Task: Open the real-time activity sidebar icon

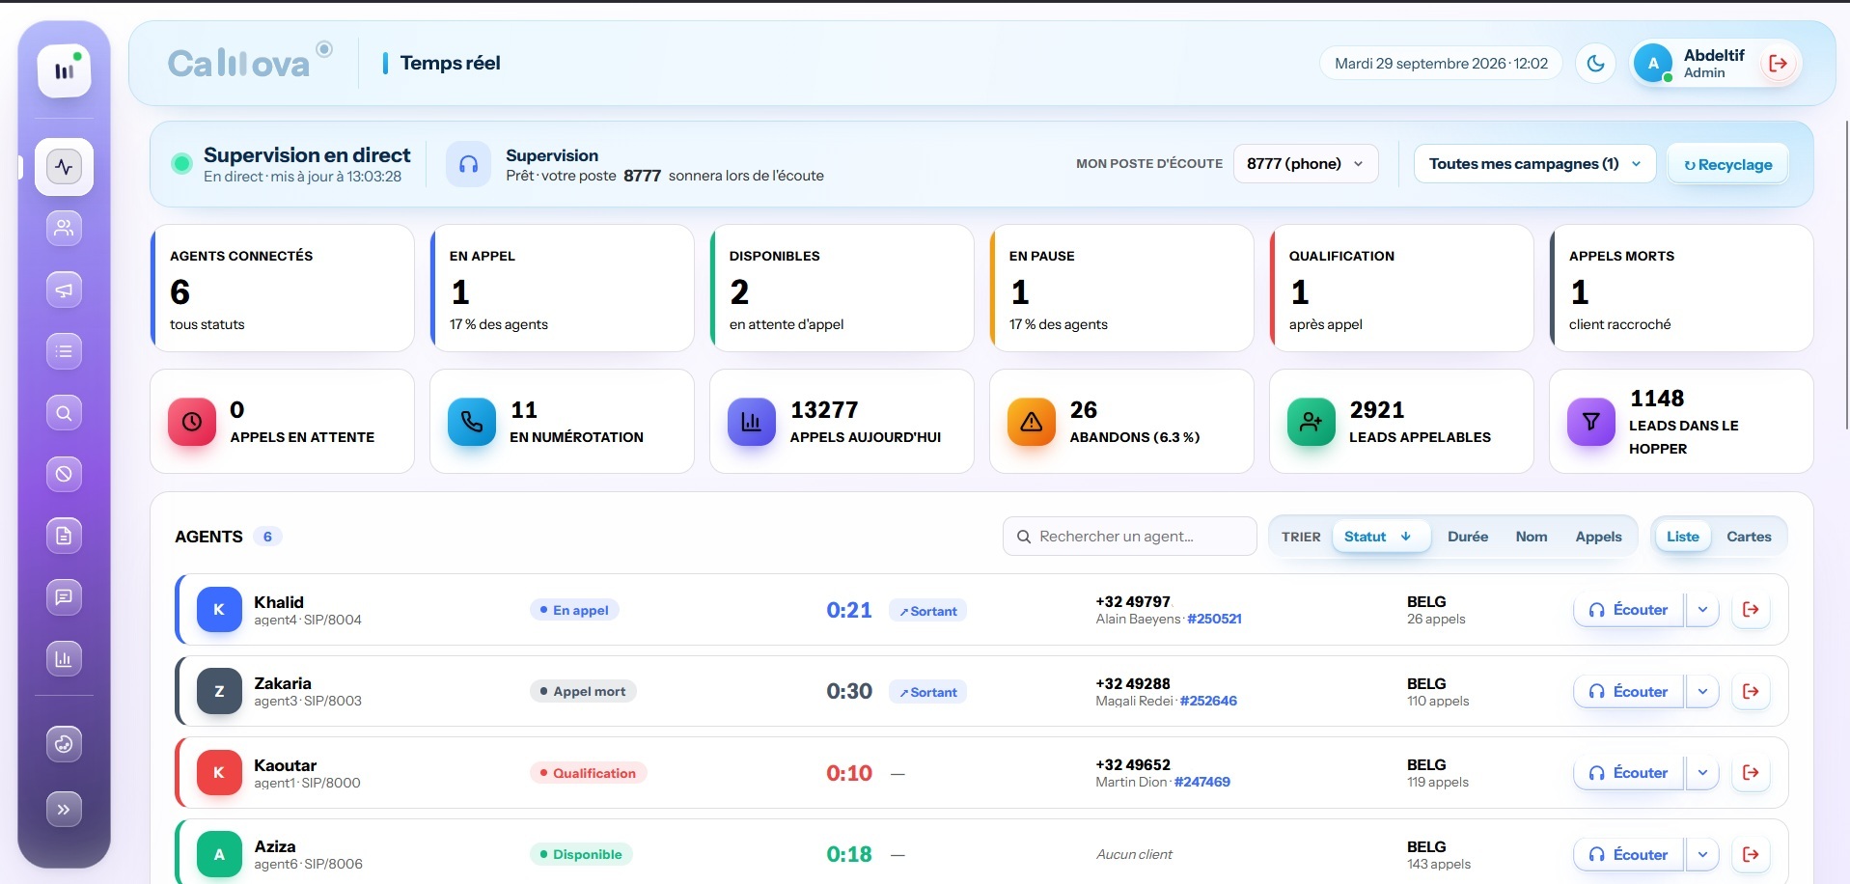Action: [64, 167]
